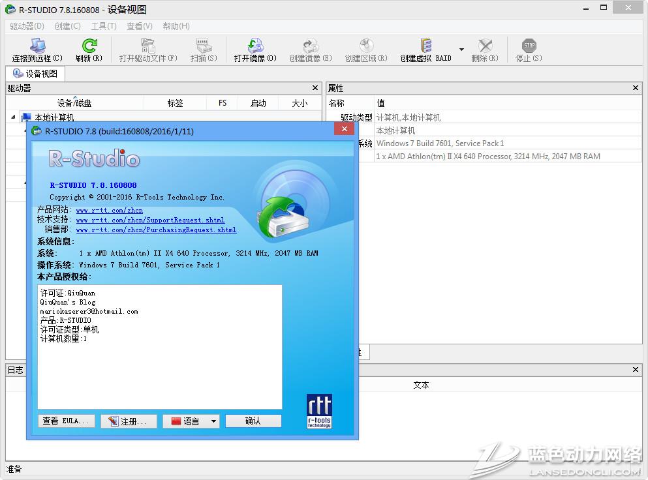Click the license information text box

click(159, 346)
